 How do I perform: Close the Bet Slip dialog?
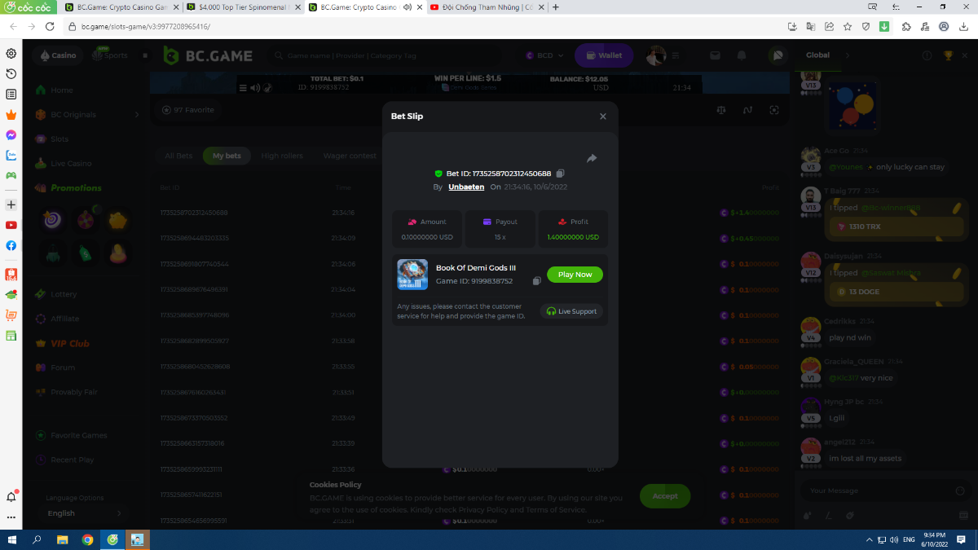tap(603, 117)
